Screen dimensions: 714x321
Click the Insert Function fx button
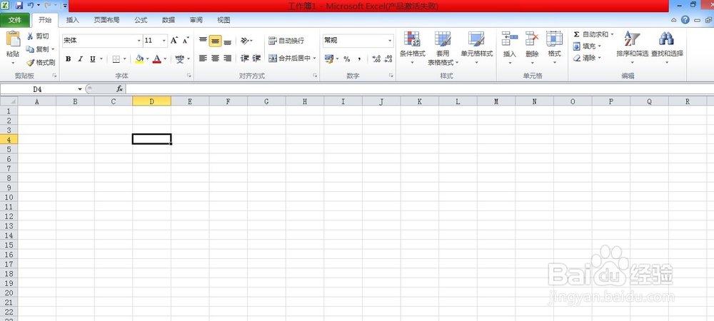pyautogui.click(x=119, y=89)
